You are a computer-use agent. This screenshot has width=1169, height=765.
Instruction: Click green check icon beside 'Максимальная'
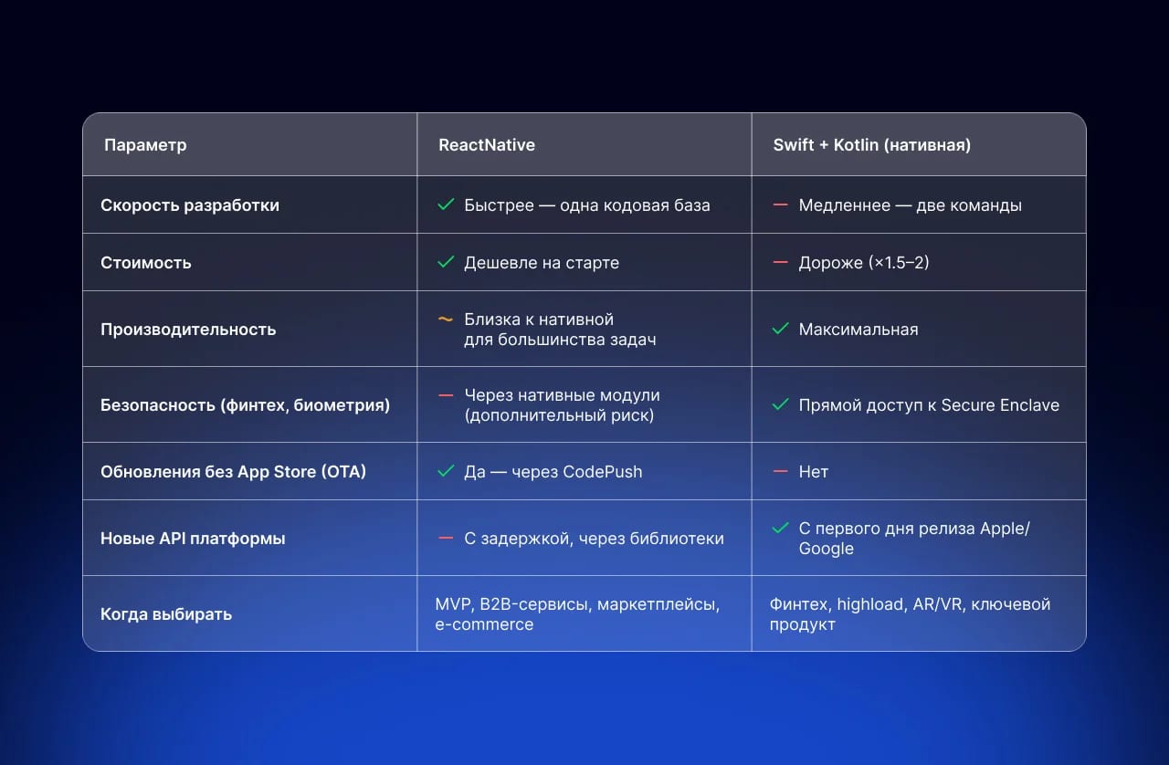(x=780, y=329)
